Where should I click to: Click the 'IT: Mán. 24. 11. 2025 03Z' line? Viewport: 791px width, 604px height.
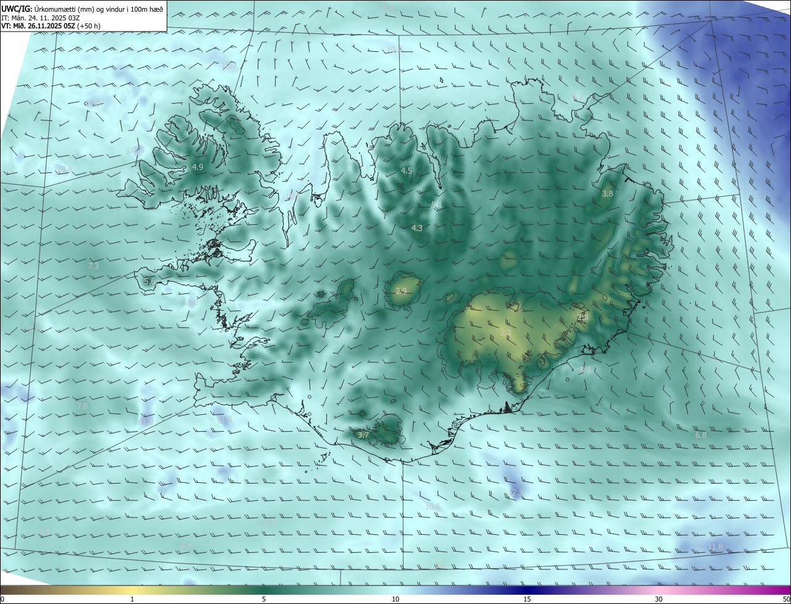40,17
